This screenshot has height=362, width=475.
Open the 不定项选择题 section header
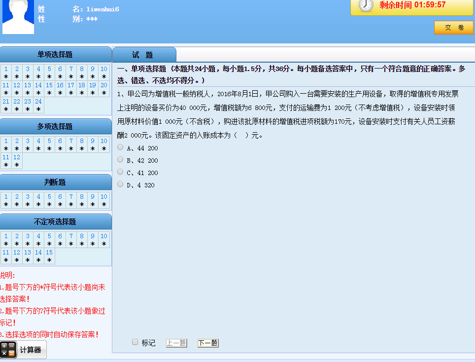click(x=55, y=222)
